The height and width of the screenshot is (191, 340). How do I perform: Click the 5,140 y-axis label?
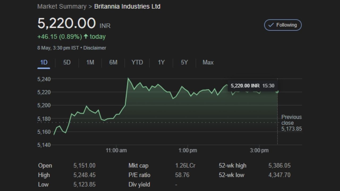[44, 145]
